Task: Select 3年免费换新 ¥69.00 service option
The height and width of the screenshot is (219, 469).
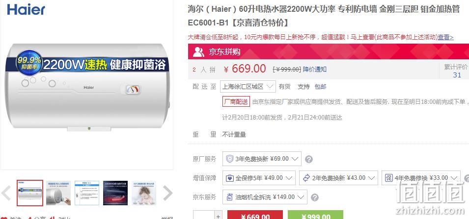Action: point(262,159)
